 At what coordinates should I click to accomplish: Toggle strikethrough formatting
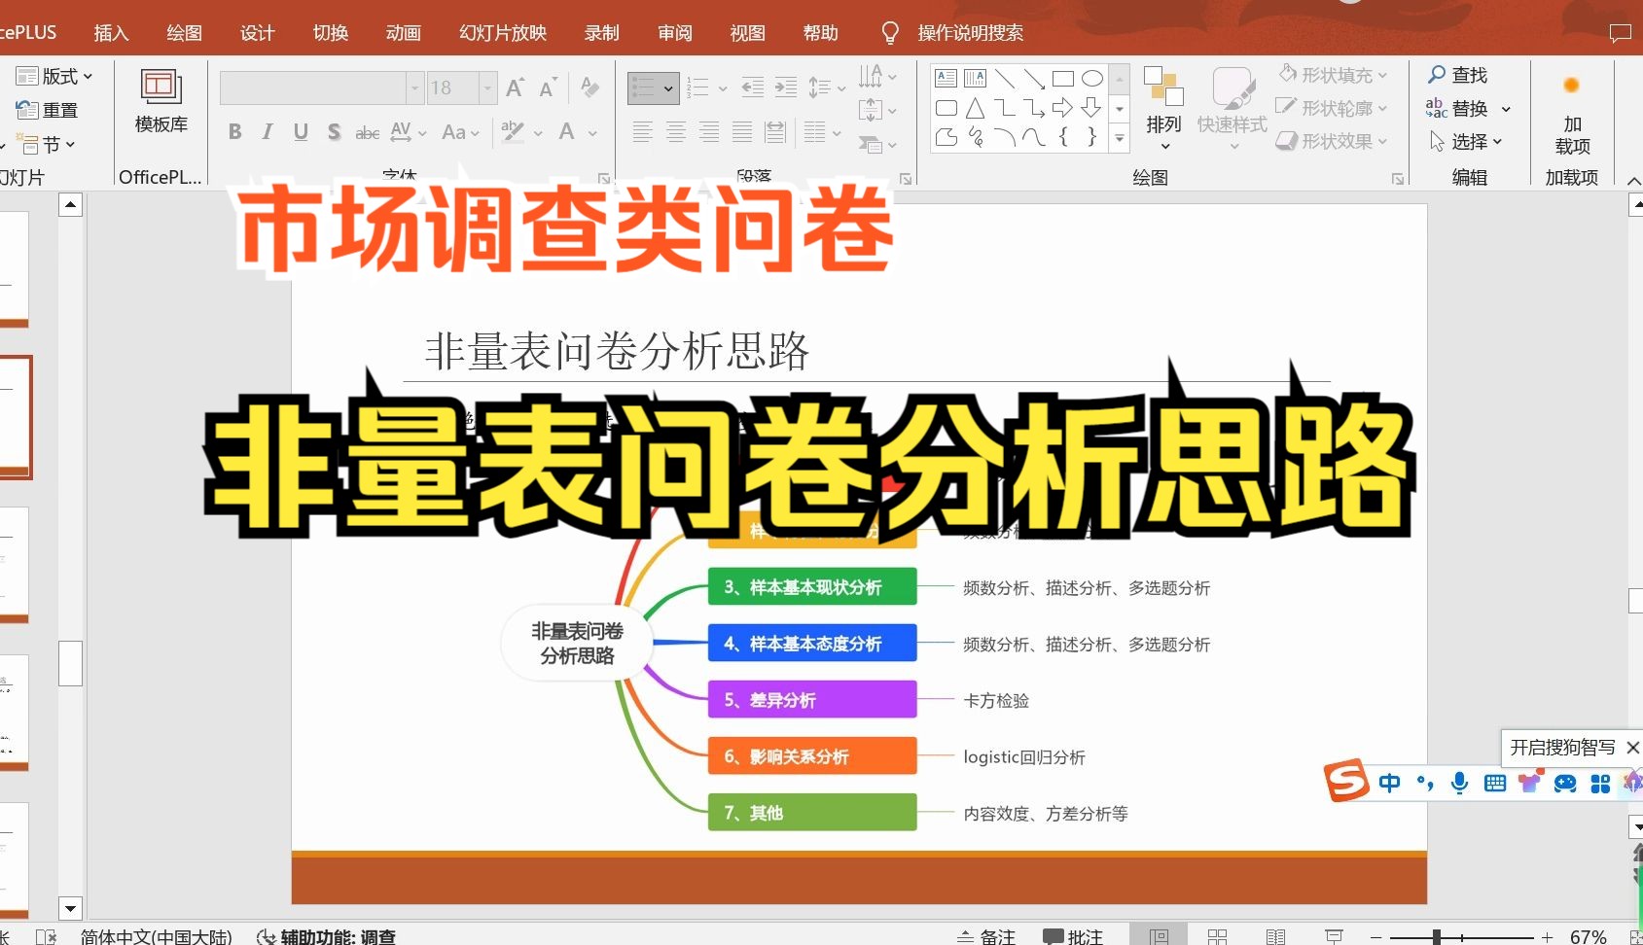[x=367, y=132]
